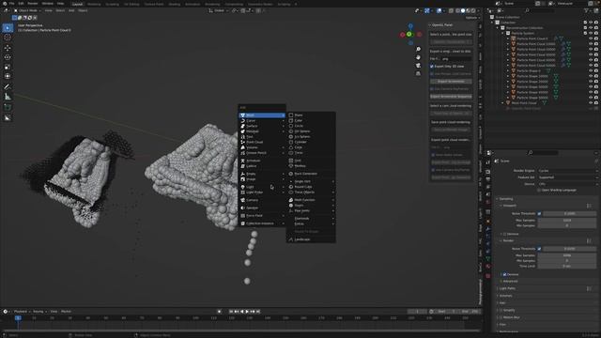Open the Device dropdown
The width and height of the screenshot is (601, 338).
coord(566,184)
